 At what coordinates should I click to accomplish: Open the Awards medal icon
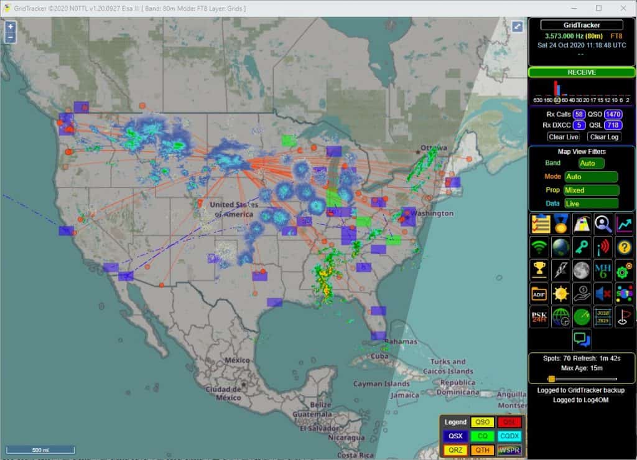(x=561, y=223)
